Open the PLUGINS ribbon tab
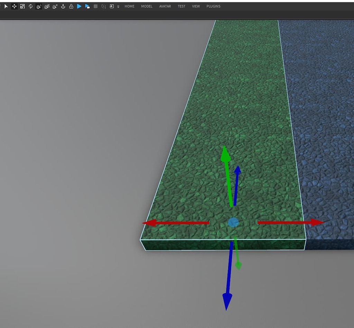The image size is (354, 328). [x=213, y=6]
